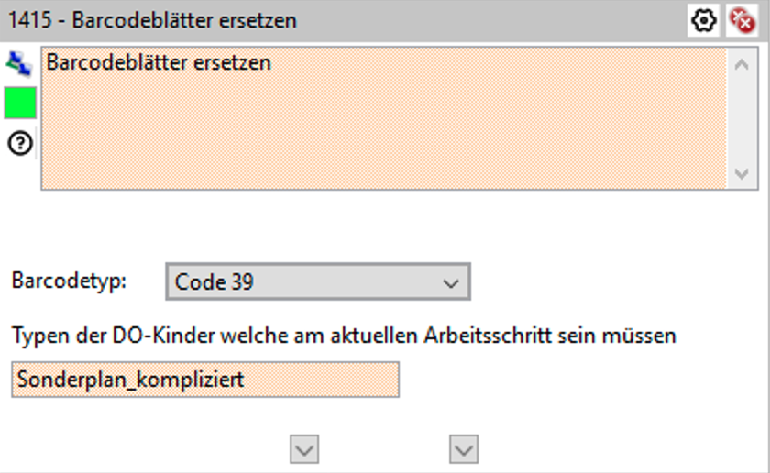Viewport: 770px width, 473px height.
Task: Click the blue workflow step icon
Action: click(19, 63)
